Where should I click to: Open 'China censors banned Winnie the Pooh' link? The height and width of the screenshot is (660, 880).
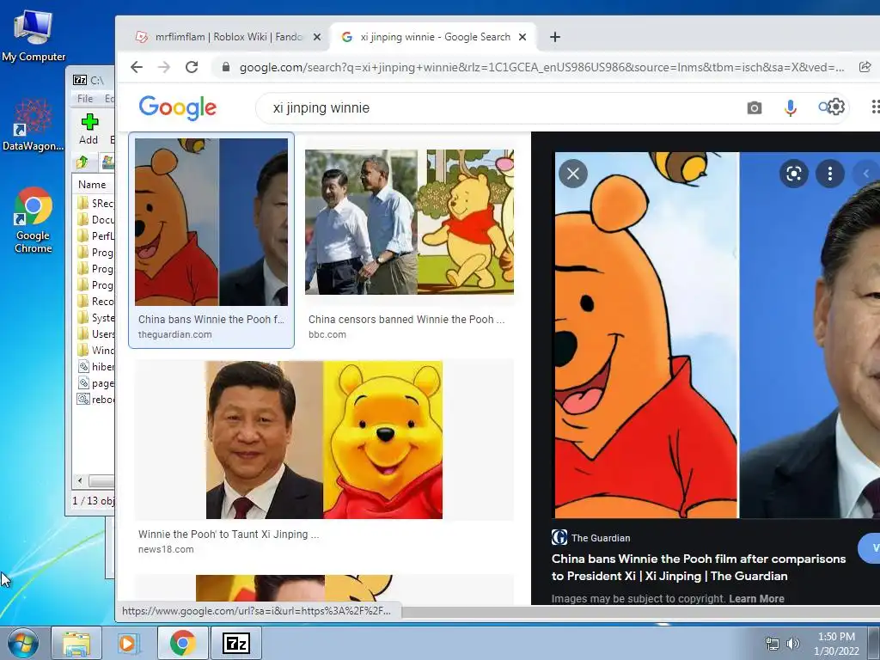point(406,320)
